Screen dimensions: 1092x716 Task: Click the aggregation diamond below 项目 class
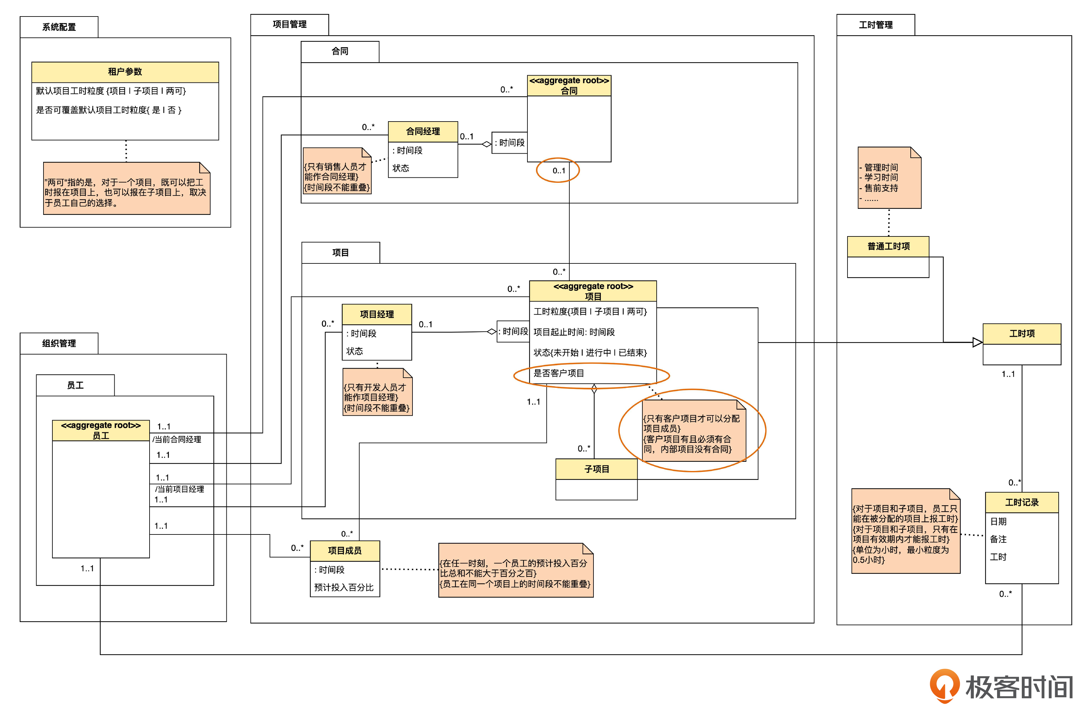click(594, 389)
